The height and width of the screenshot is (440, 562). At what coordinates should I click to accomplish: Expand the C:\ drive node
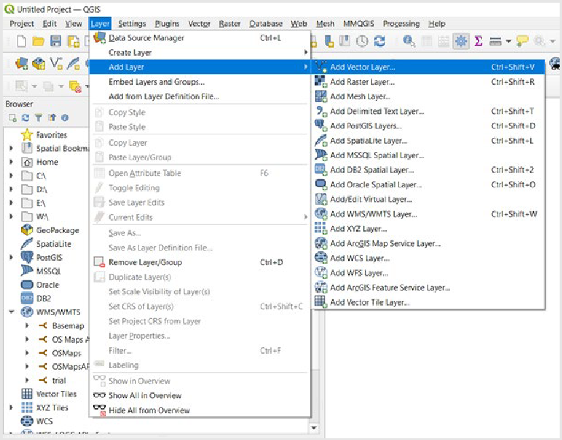pos(11,176)
